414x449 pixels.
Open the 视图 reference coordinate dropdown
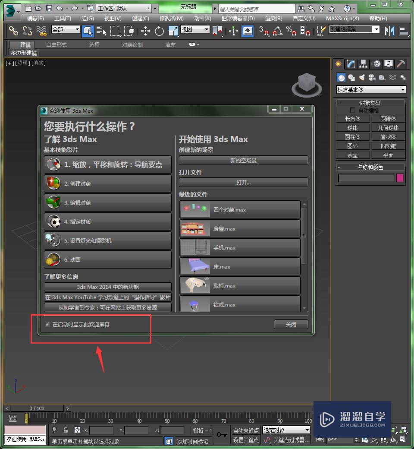[x=195, y=29]
